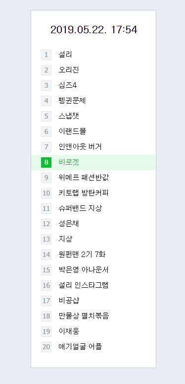Open rank 20 애기얼굴 어플
185x384 pixels.
click(80, 346)
